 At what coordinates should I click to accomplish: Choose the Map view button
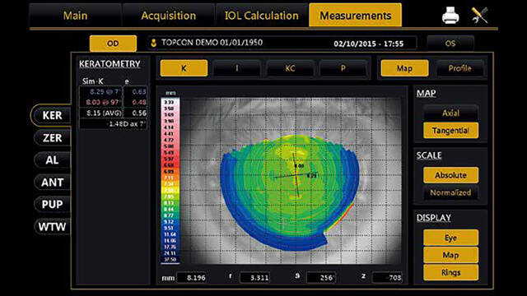[x=404, y=68]
